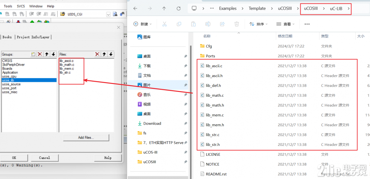Move group up with Groups up arrow

point(47,54)
